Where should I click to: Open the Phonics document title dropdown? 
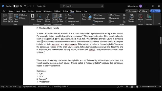point(42,6)
